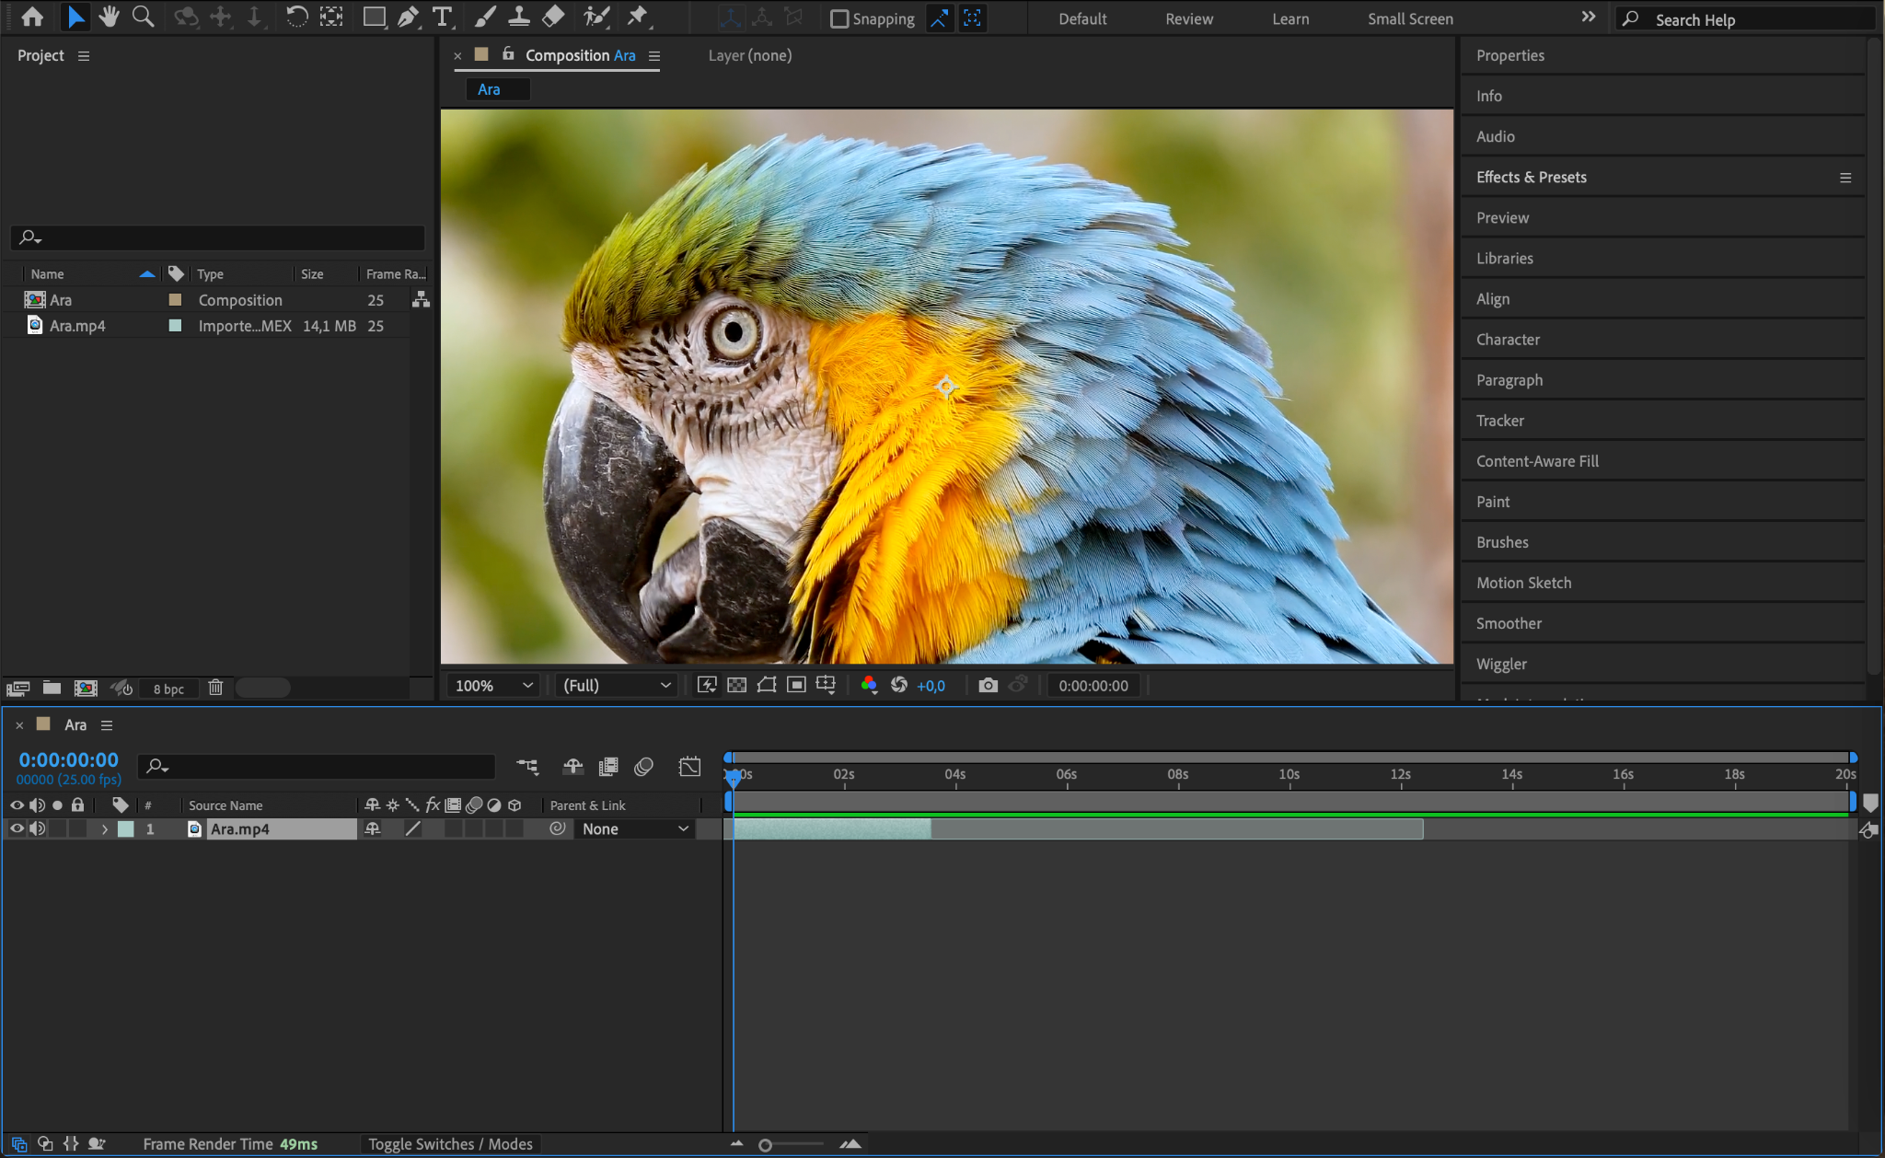Delete selected item with trash icon
1885x1158 pixels.
tap(215, 688)
